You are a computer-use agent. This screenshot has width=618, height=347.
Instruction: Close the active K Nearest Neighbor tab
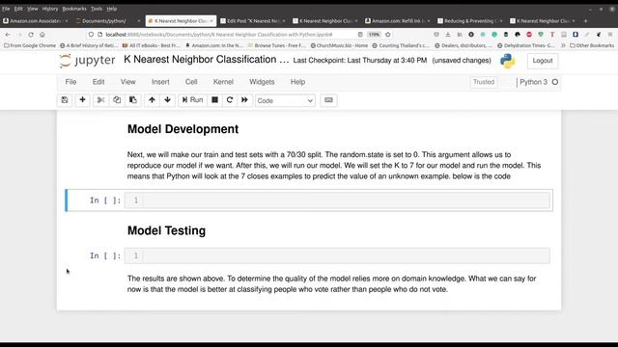point(211,21)
